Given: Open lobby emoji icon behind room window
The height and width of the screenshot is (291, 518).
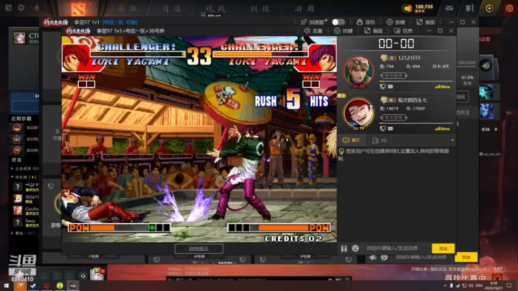Looking at the screenshot, I should (384, 257).
